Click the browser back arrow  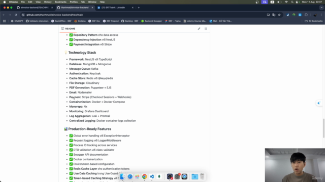[4, 15]
